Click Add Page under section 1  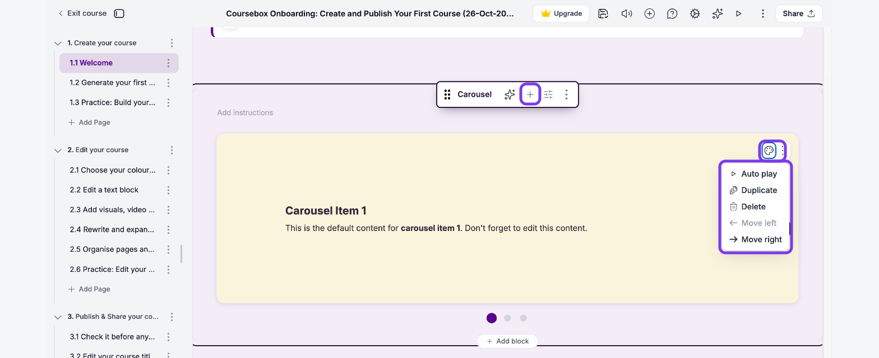coord(89,123)
